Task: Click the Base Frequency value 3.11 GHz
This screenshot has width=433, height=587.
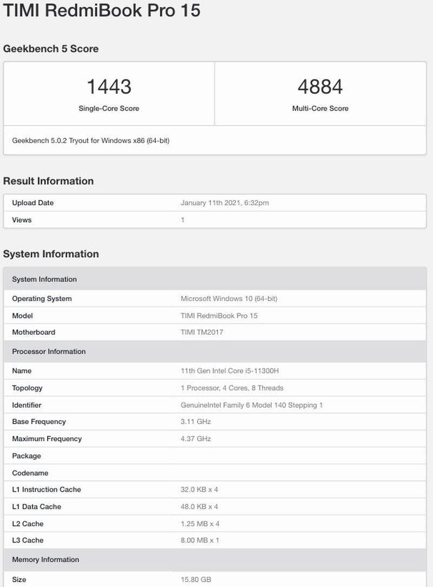Action: (x=196, y=422)
